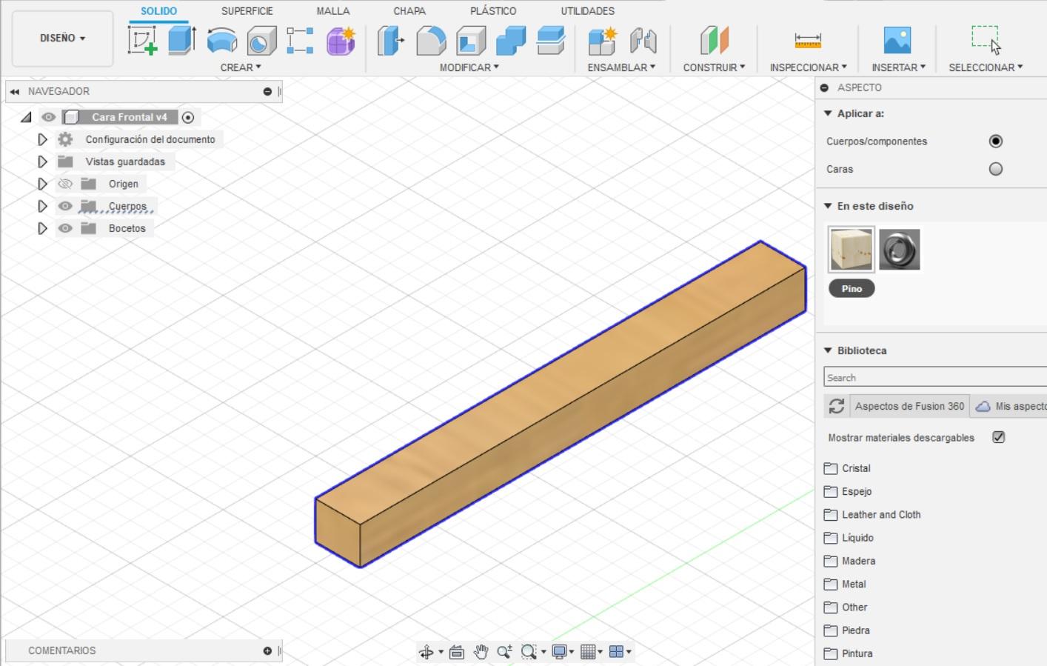Select the Hole tool
Image resolution: width=1047 pixels, height=666 pixels.
261,40
